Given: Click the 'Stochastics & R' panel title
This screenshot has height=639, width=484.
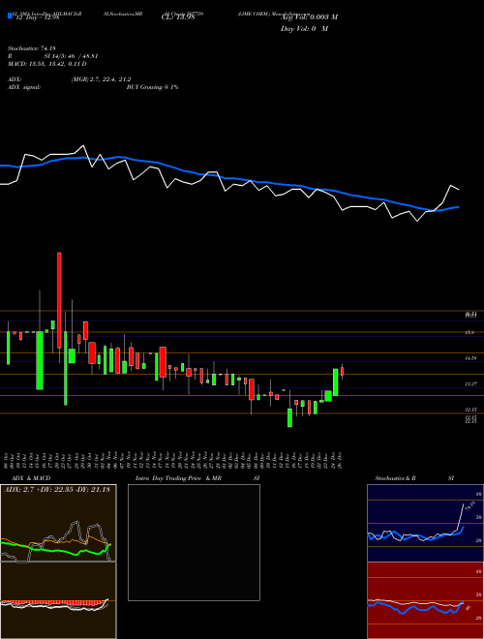Looking at the screenshot, I should (395, 478).
